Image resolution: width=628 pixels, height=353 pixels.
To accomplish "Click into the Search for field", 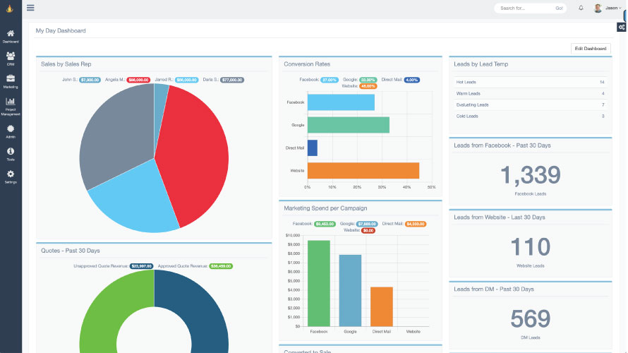I will (x=525, y=8).
